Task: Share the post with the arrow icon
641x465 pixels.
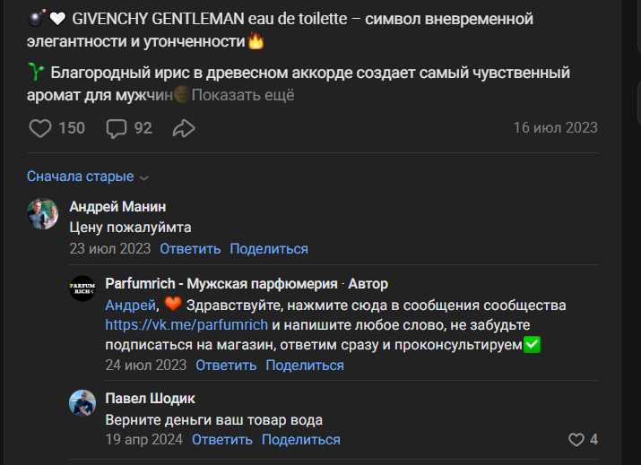Action: click(184, 128)
